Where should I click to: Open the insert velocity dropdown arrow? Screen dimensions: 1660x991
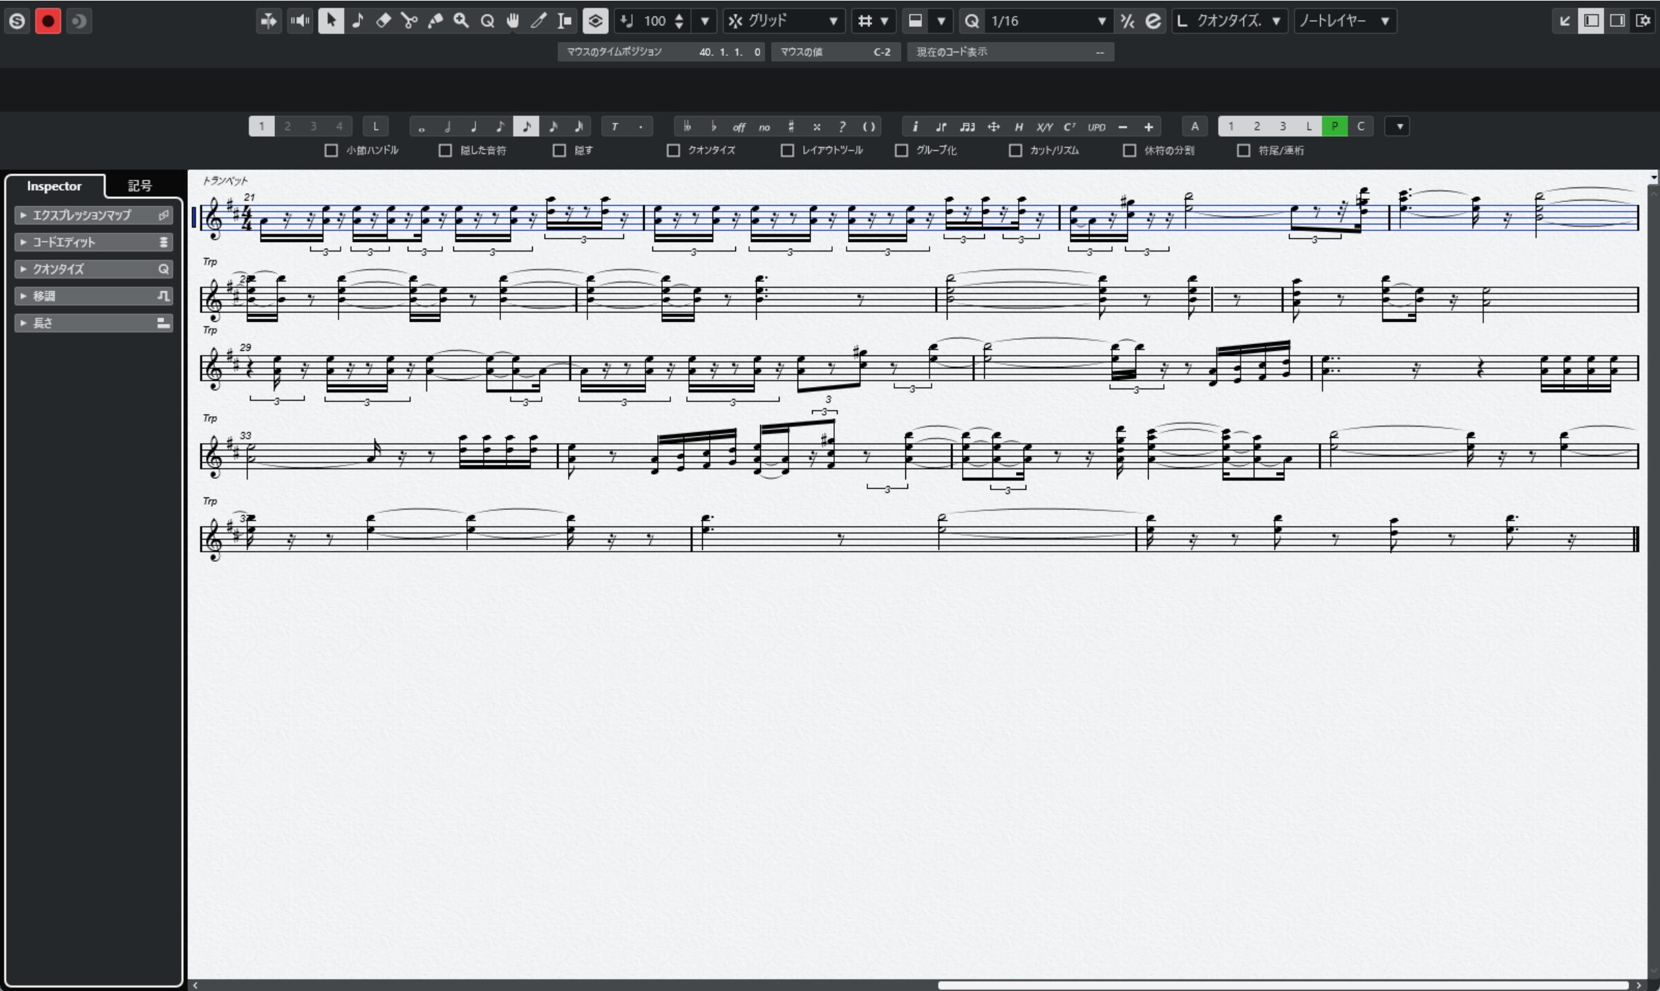pyautogui.click(x=704, y=21)
